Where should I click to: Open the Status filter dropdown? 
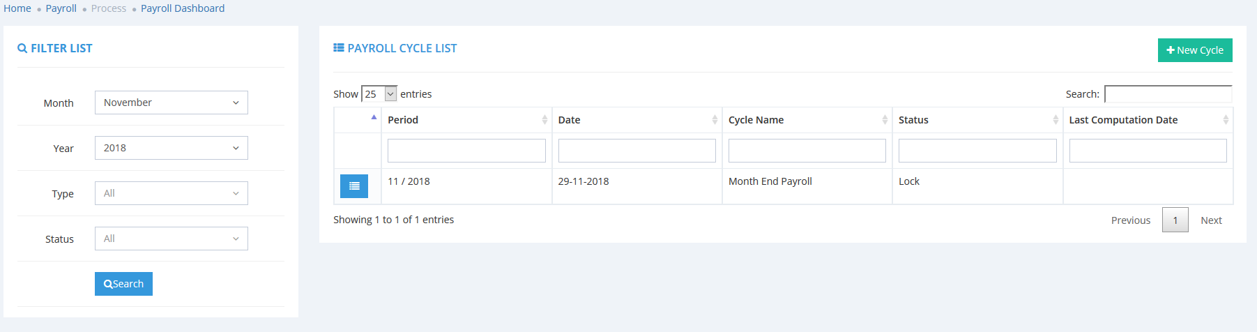click(172, 239)
